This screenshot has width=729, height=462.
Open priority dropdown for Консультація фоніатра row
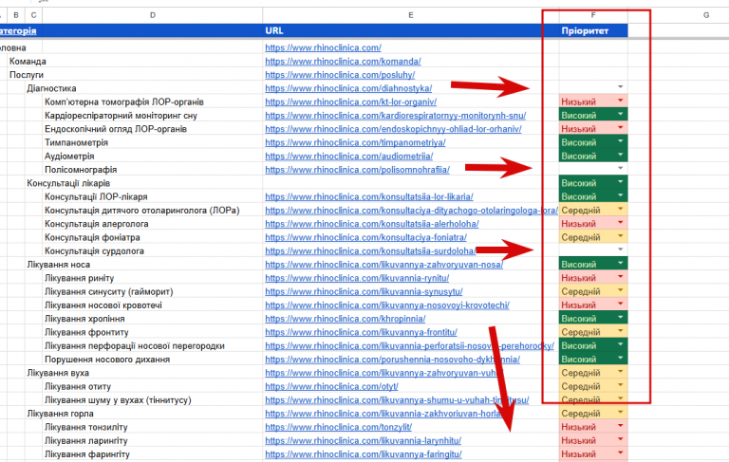pos(620,236)
